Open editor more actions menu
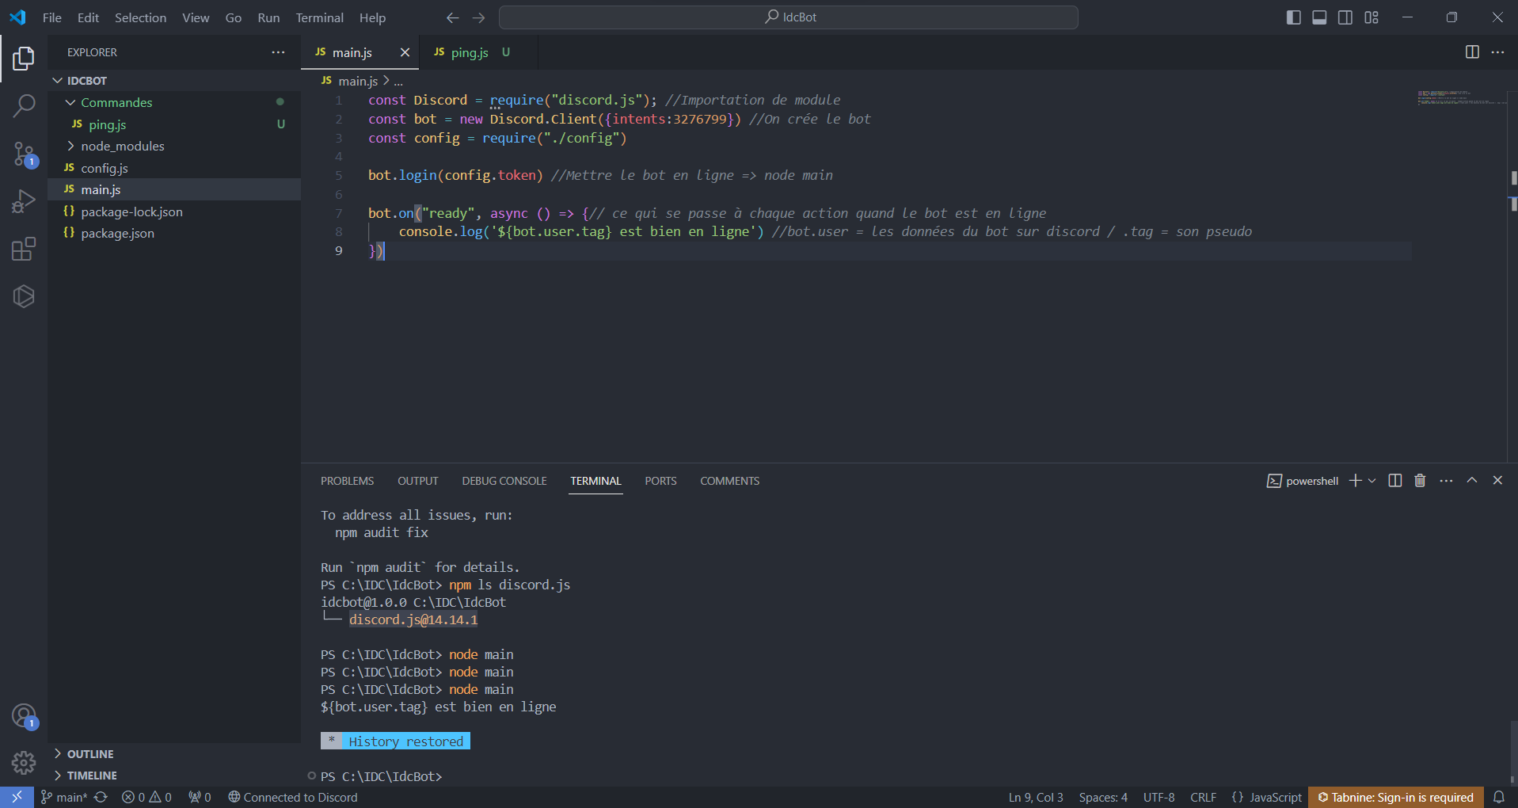 1497,52
